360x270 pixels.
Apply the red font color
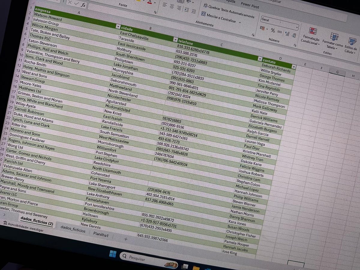(150, 2)
